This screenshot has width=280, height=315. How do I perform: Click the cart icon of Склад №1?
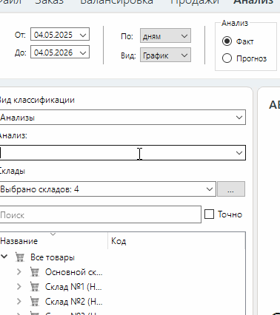[x=35, y=286]
